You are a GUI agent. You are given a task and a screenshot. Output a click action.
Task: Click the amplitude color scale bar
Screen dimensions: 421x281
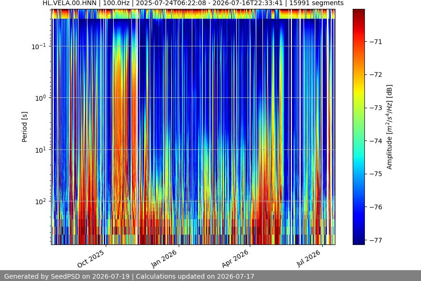pos(359,127)
